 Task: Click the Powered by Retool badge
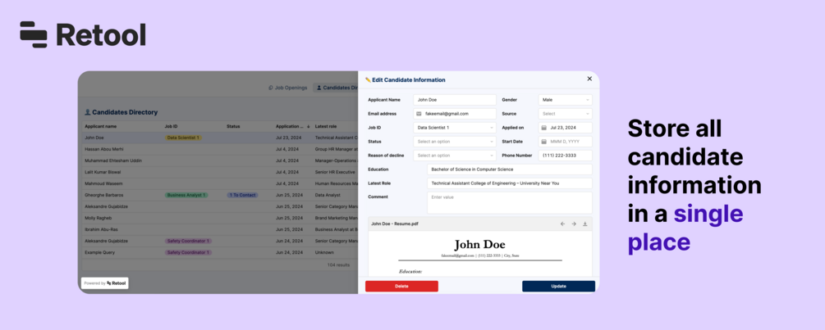(105, 283)
